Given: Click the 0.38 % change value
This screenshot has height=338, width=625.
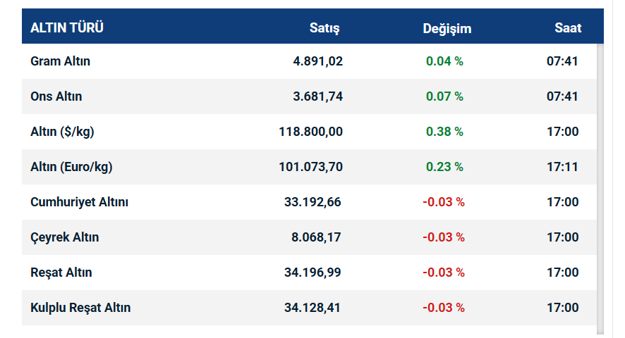Looking at the screenshot, I should click(x=444, y=132).
